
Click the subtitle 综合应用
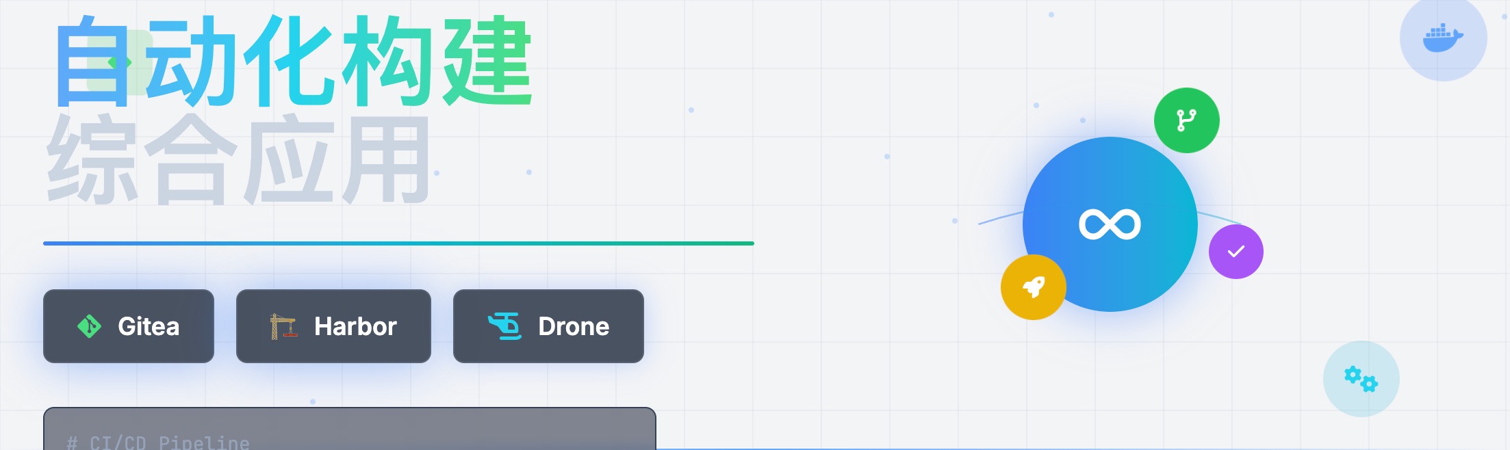click(238, 159)
